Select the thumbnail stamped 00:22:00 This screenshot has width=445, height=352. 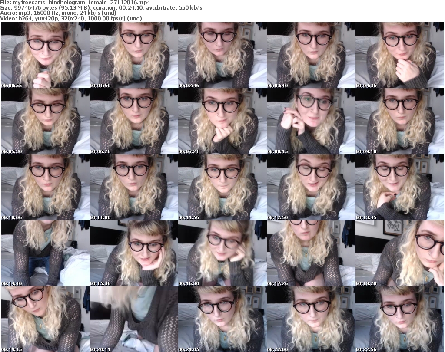coord(311,319)
